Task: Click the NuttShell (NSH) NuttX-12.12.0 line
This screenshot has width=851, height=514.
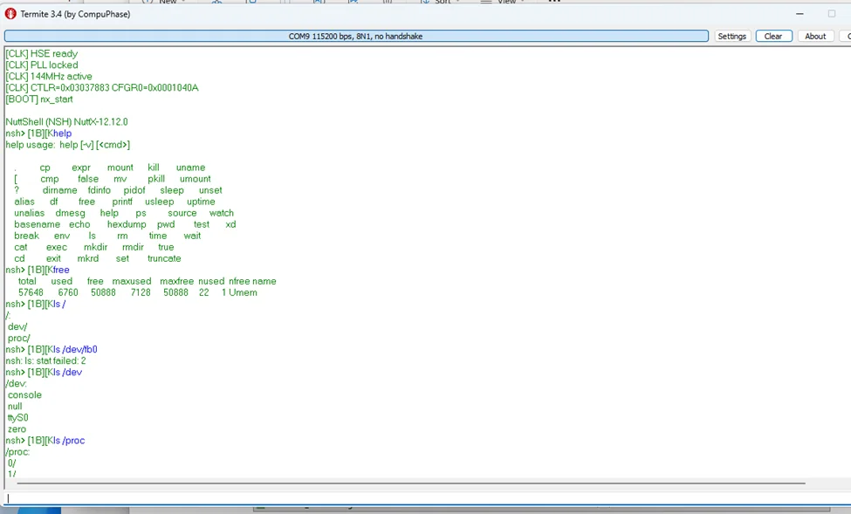Action: pos(66,122)
